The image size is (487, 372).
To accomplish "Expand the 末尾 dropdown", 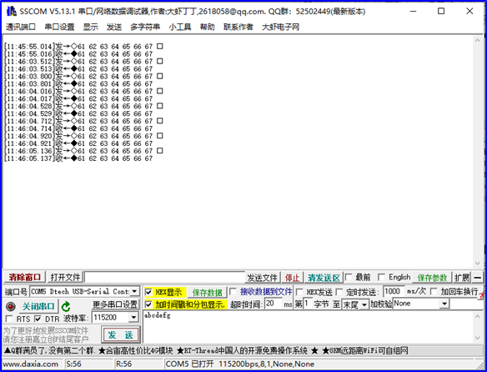I will [364, 304].
